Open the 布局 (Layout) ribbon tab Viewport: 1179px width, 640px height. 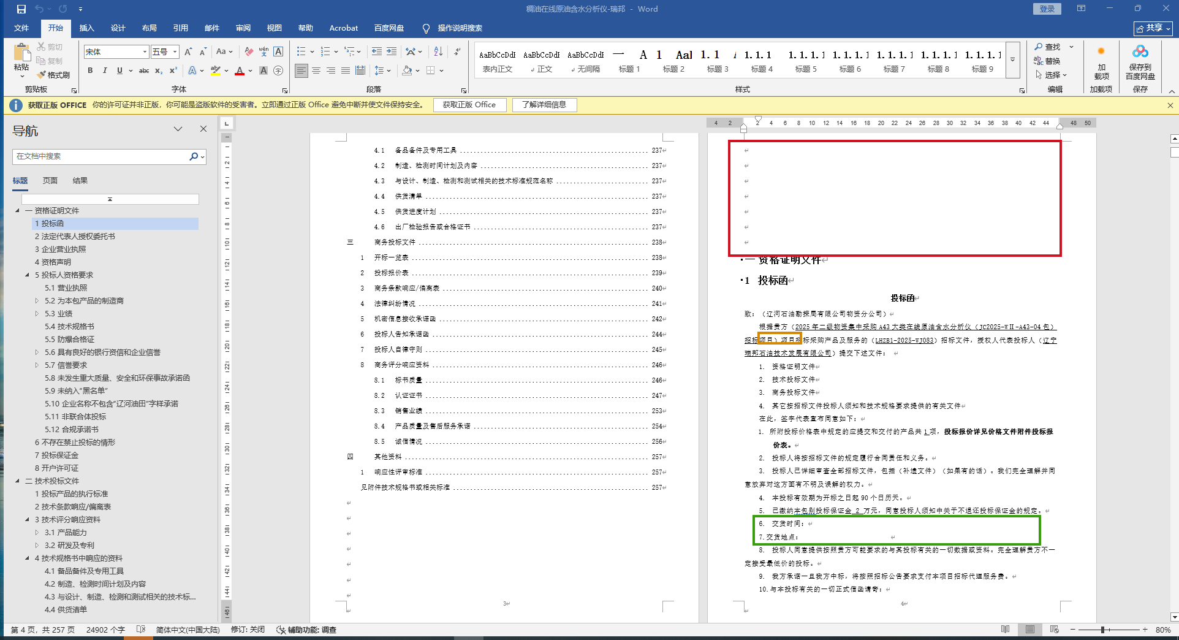point(149,28)
